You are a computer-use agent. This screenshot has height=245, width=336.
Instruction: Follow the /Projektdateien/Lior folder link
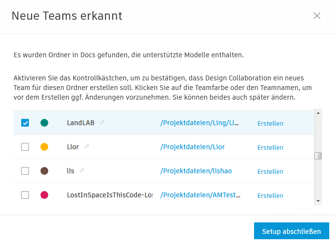tap(192, 147)
